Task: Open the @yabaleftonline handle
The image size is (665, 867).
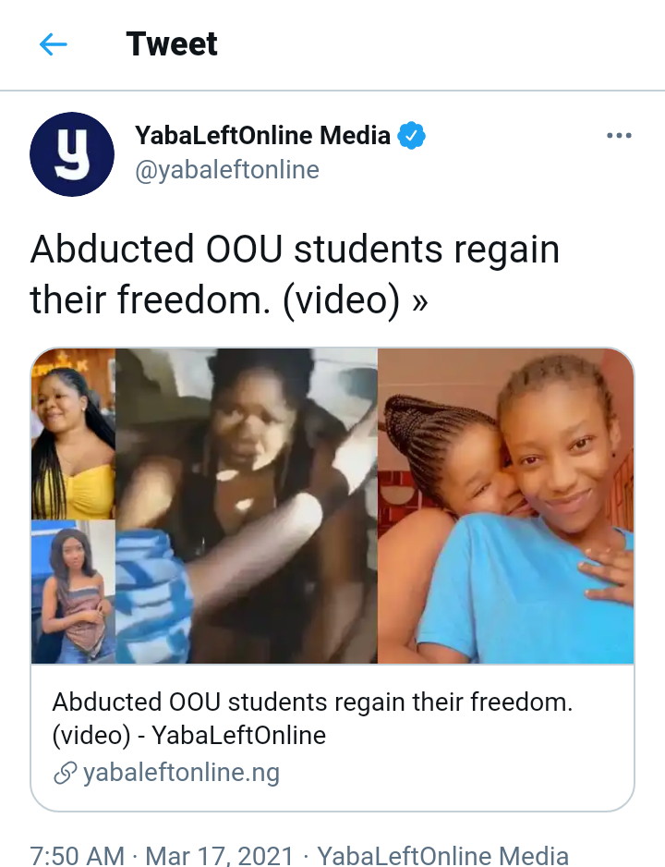Action: click(x=227, y=170)
